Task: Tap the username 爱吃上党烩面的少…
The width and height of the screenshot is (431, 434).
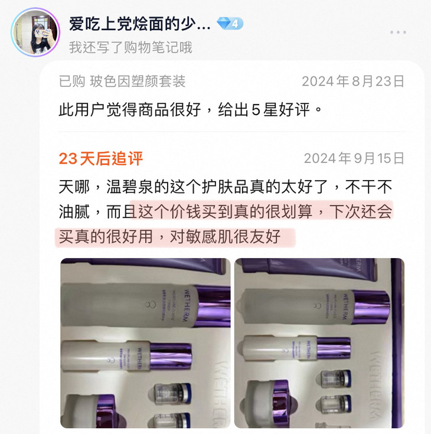Action: coord(140,24)
